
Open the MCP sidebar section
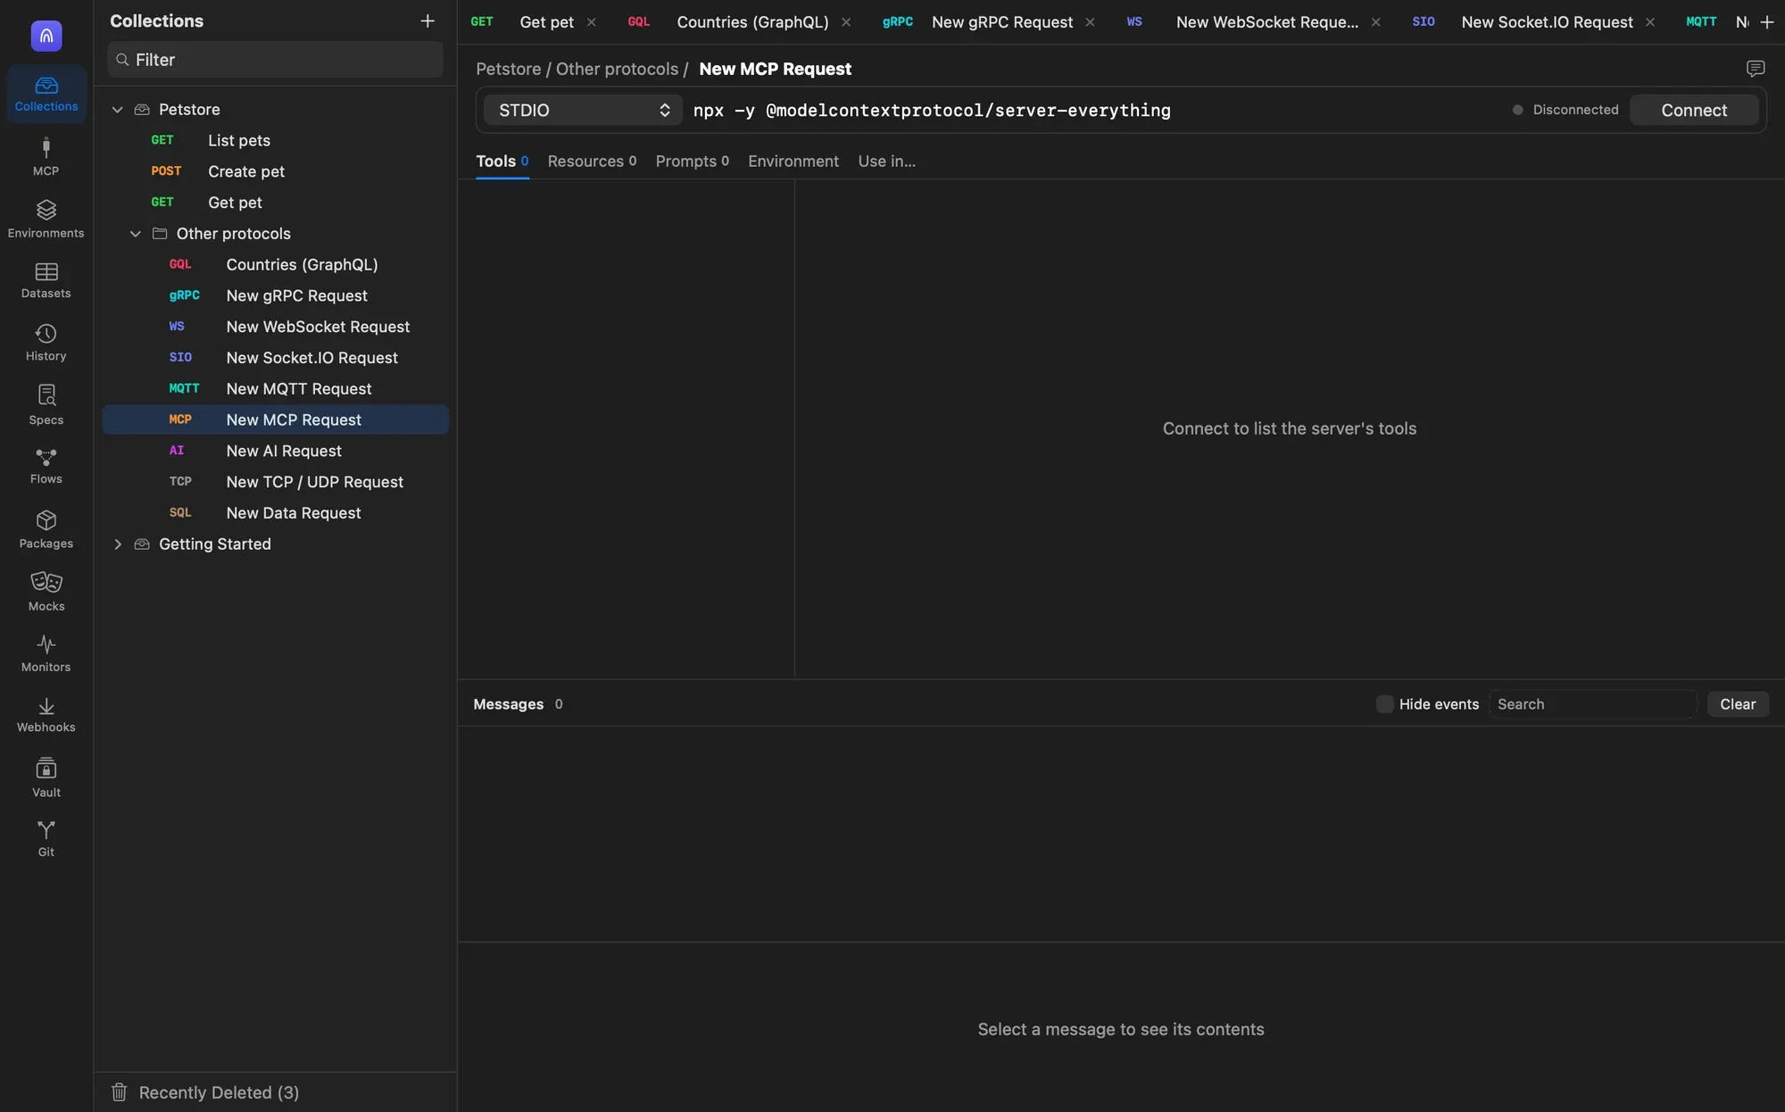point(46,157)
